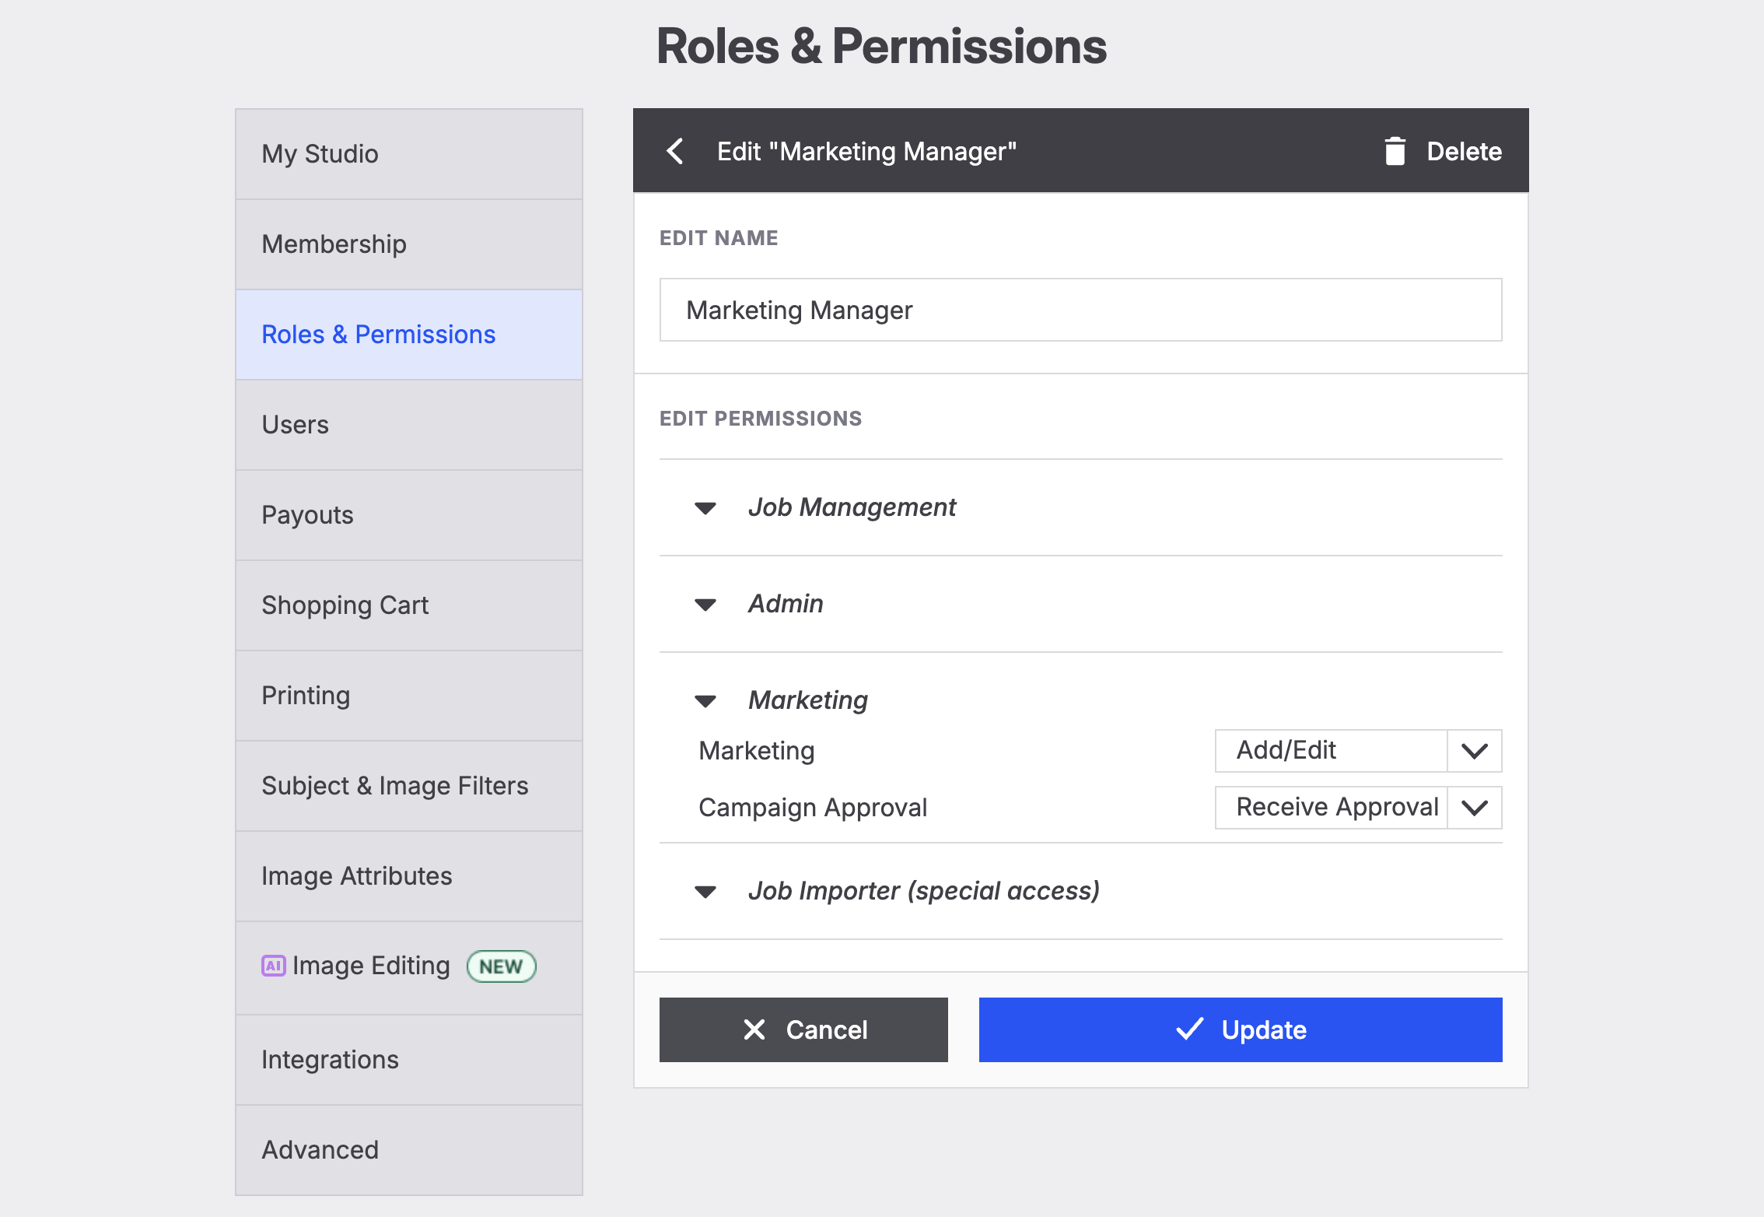Collapse the Marketing permissions group
This screenshot has height=1217, width=1764.
coord(705,701)
